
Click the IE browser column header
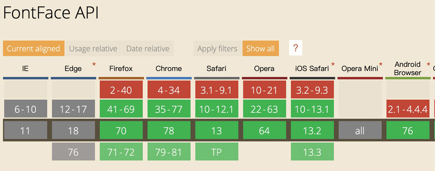coord(25,69)
